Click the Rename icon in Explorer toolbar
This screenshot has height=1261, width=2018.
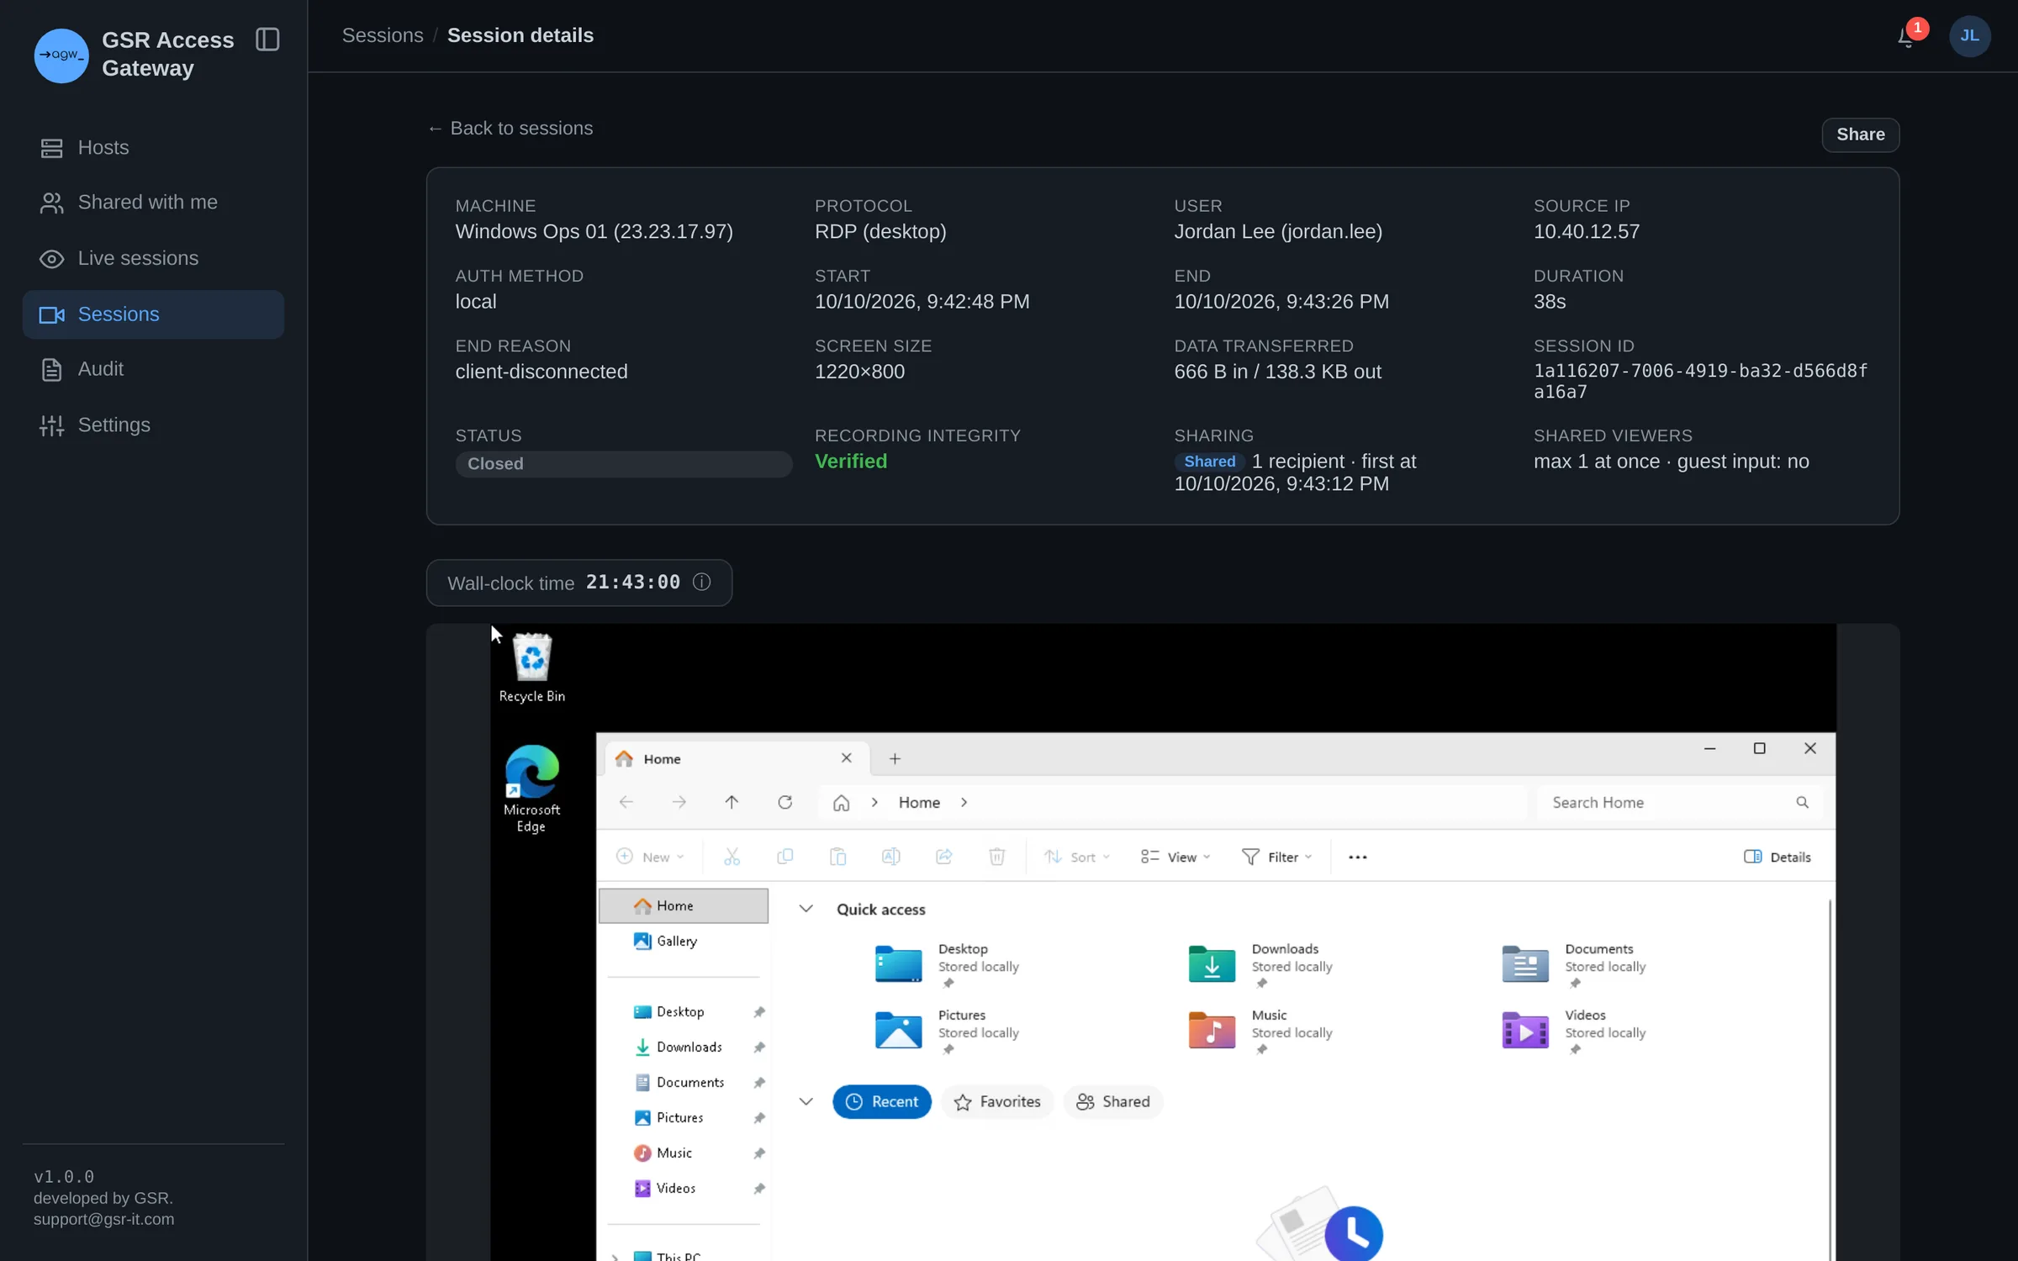890,857
